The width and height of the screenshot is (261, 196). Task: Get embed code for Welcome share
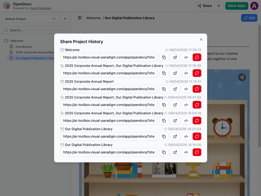(x=186, y=57)
